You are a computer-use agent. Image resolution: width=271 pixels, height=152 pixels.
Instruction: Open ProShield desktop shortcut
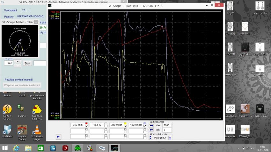[x=7, y=131]
